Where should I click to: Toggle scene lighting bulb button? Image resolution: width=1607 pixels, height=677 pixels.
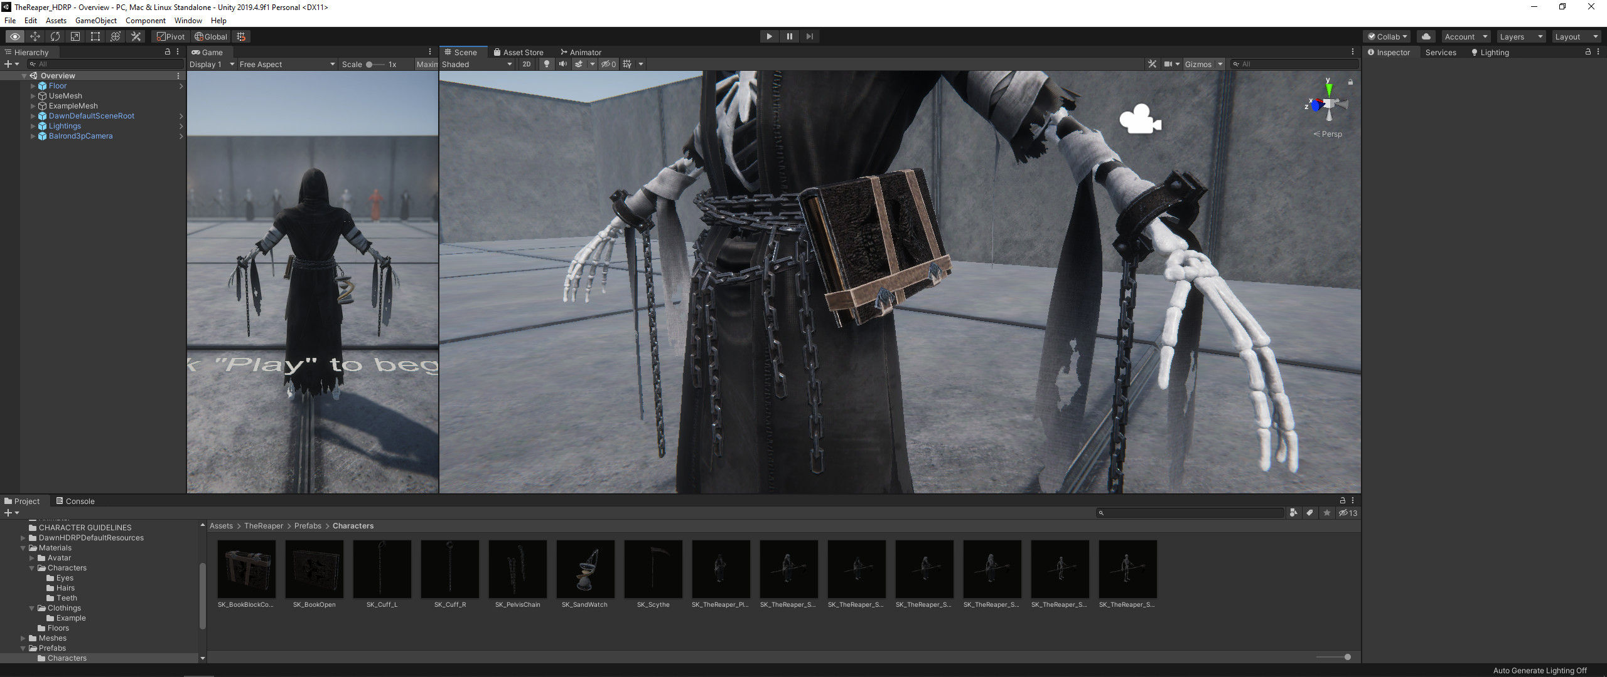[547, 64]
